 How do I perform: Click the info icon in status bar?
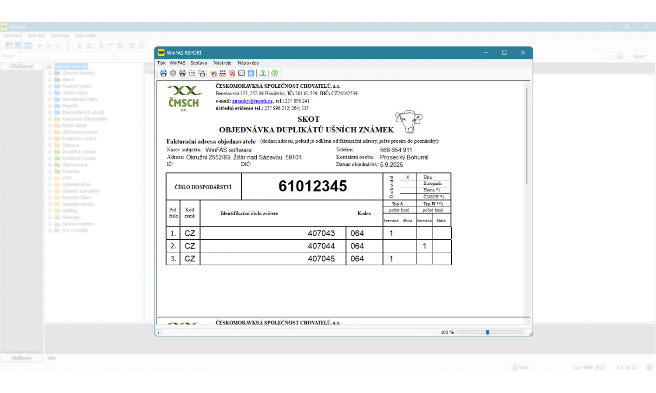(159, 332)
